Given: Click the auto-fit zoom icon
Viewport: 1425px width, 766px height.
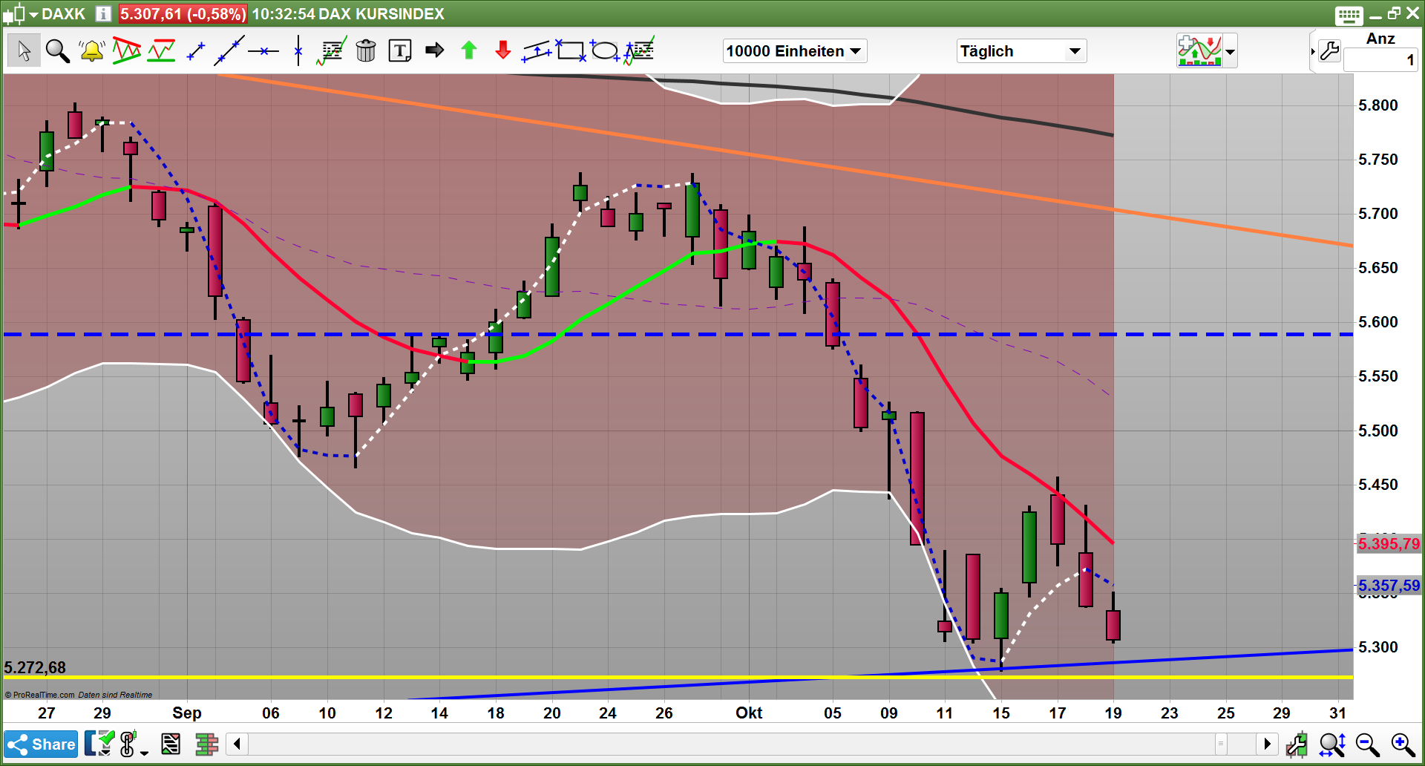Looking at the screenshot, I should pyautogui.click(x=1333, y=744).
